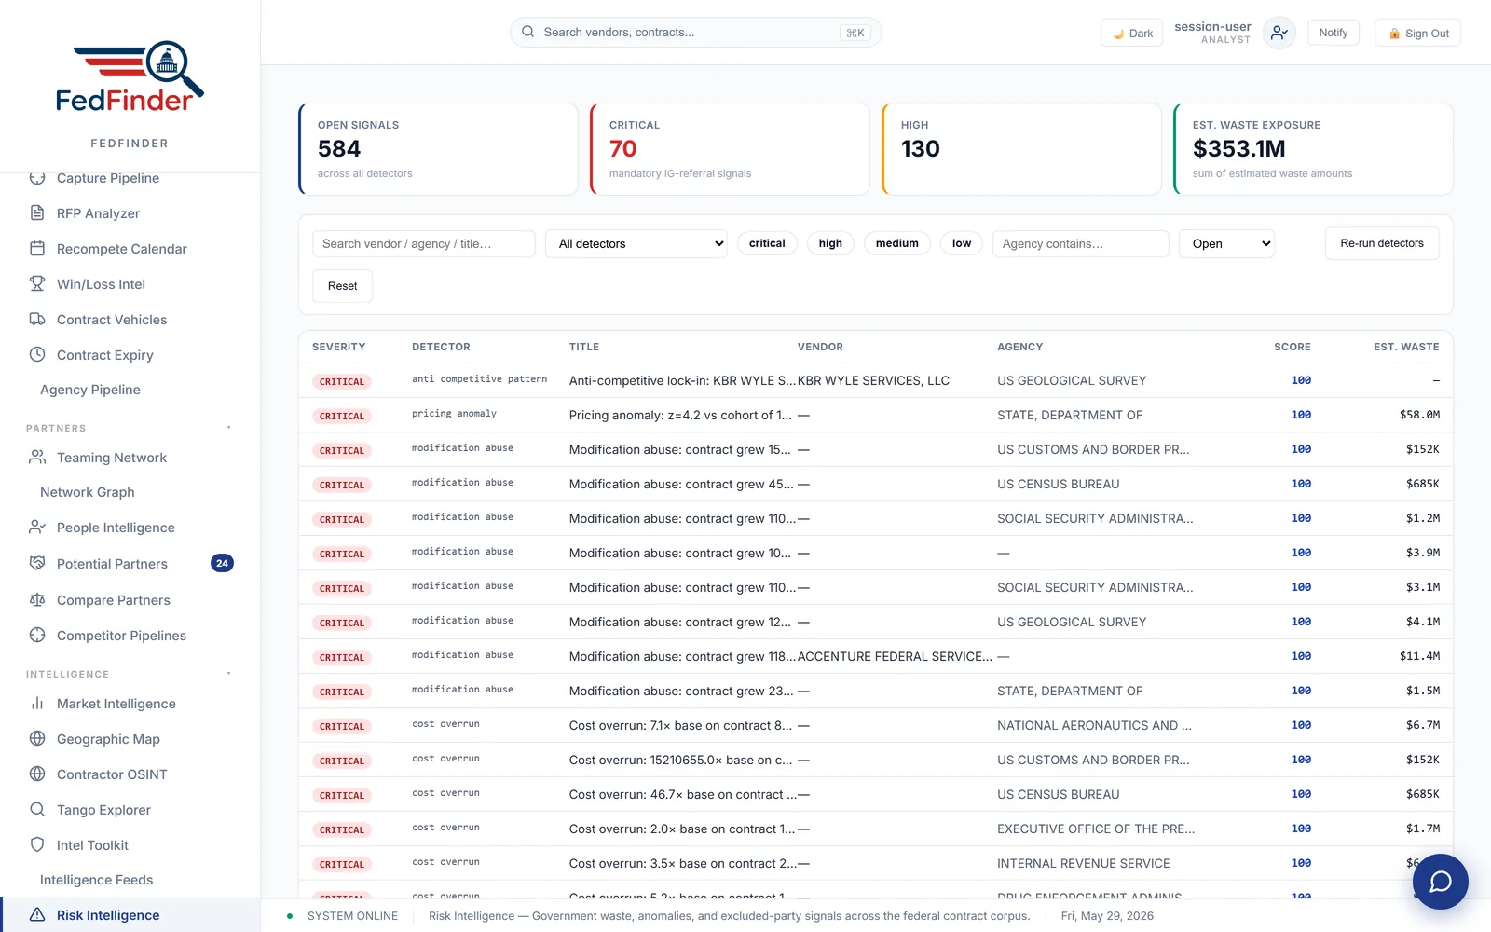This screenshot has height=932, width=1491.
Task: Open the Contract Vehicles truck icon
Action: [37, 319]
